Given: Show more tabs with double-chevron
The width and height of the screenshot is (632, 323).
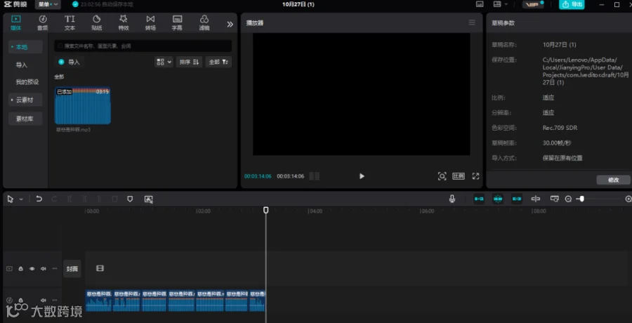Looking at the screenshot, I should point(230,24).
